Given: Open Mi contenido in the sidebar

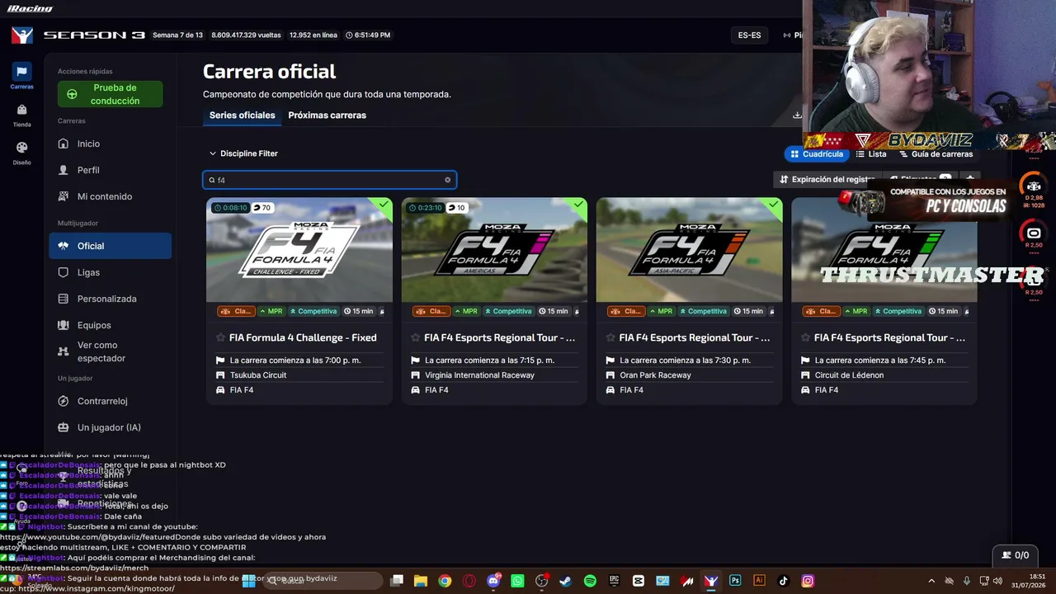Looking at the screenshot, I should pos(110,196).
